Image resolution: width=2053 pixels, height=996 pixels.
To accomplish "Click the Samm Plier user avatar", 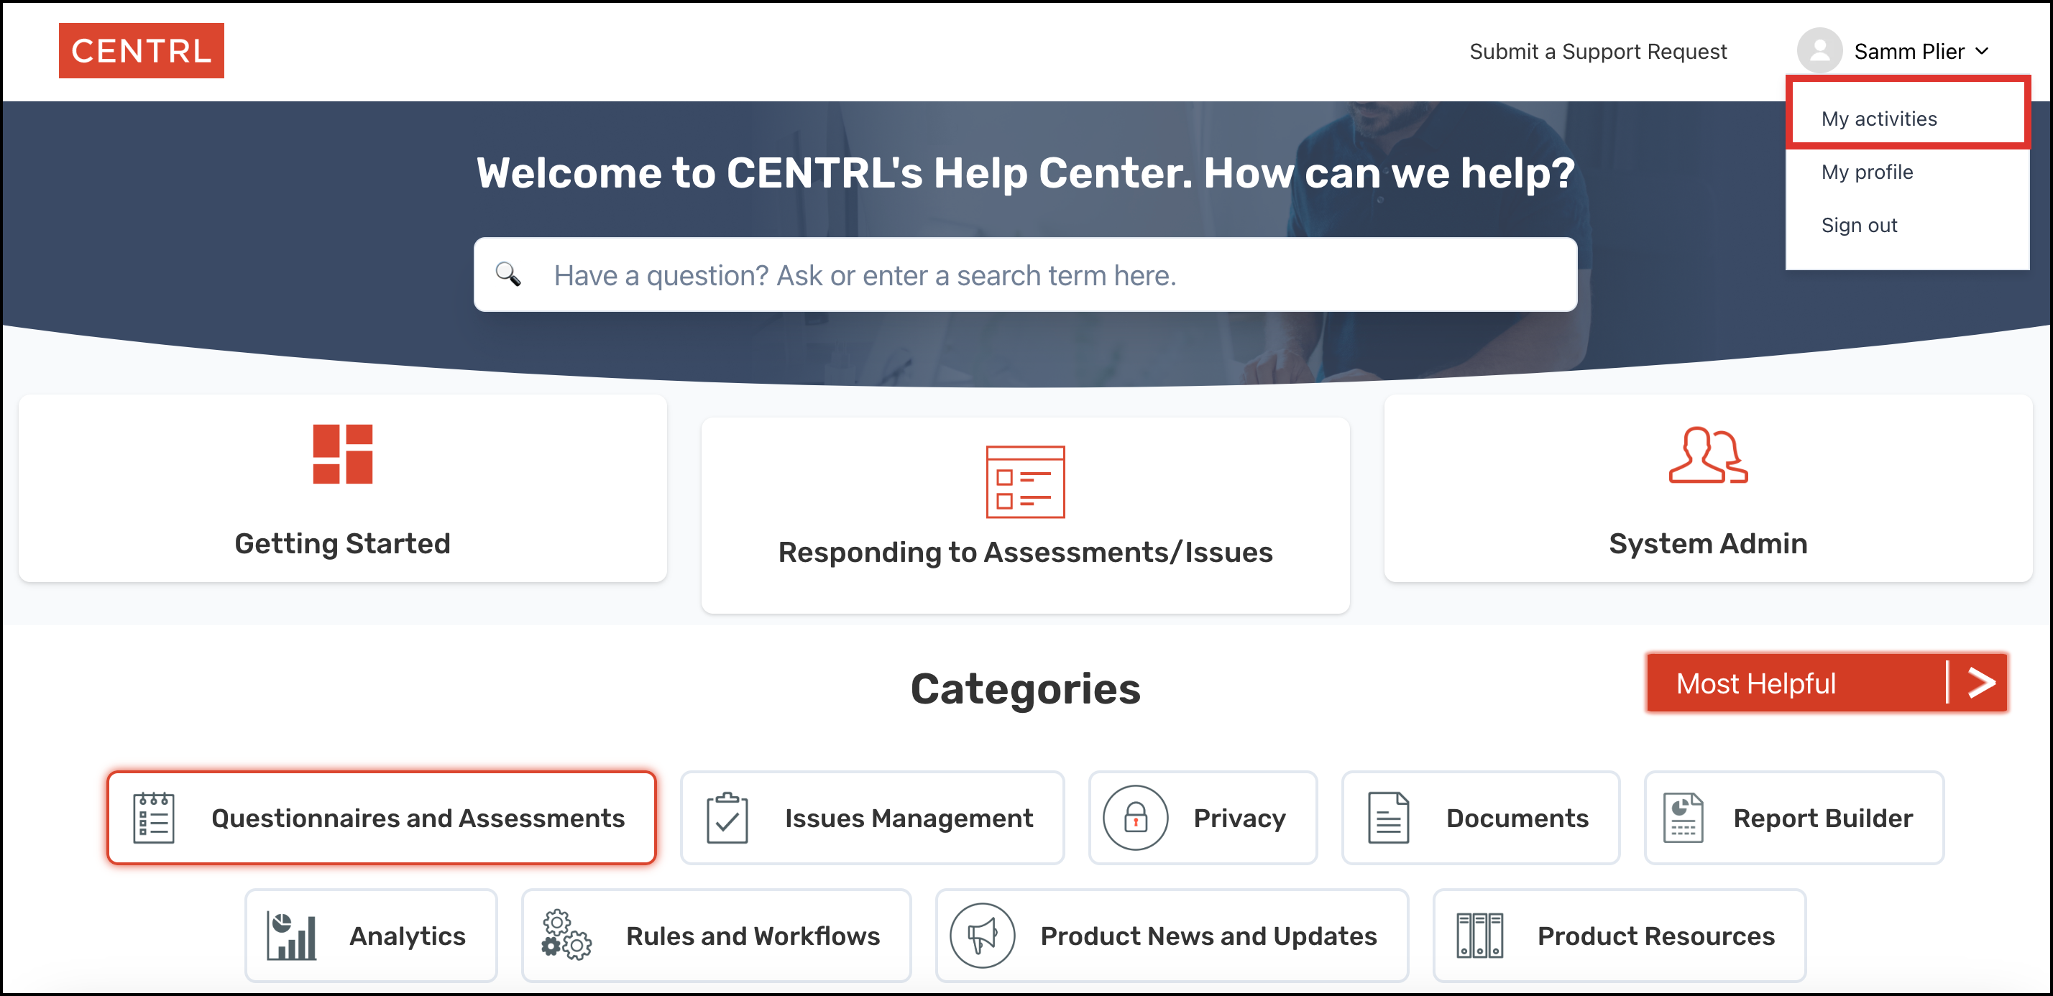I will [1819, 51].
